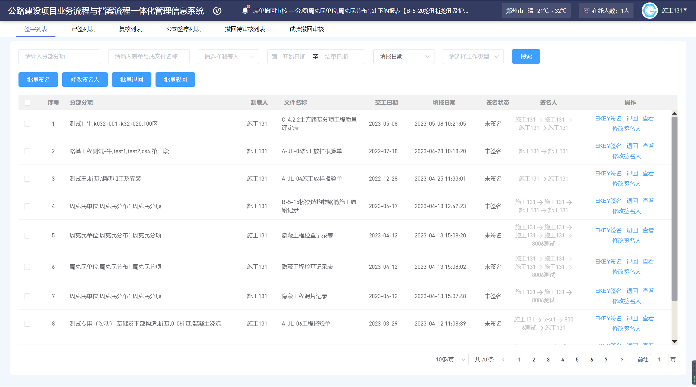This screenshot has height=387, width=696.
Task: Click file name 隐蔽工程照片记录
Action: pyautogui.click(x=304, y=296)
